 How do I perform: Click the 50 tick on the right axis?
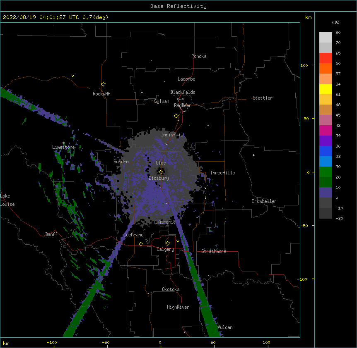point(306,119)
